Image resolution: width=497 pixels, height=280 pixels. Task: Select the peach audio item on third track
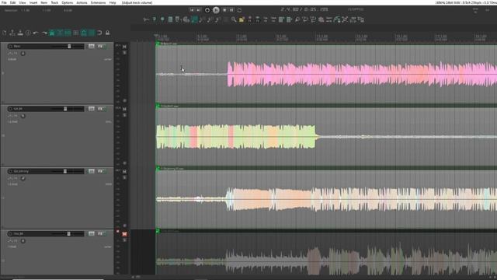[326, 199]
